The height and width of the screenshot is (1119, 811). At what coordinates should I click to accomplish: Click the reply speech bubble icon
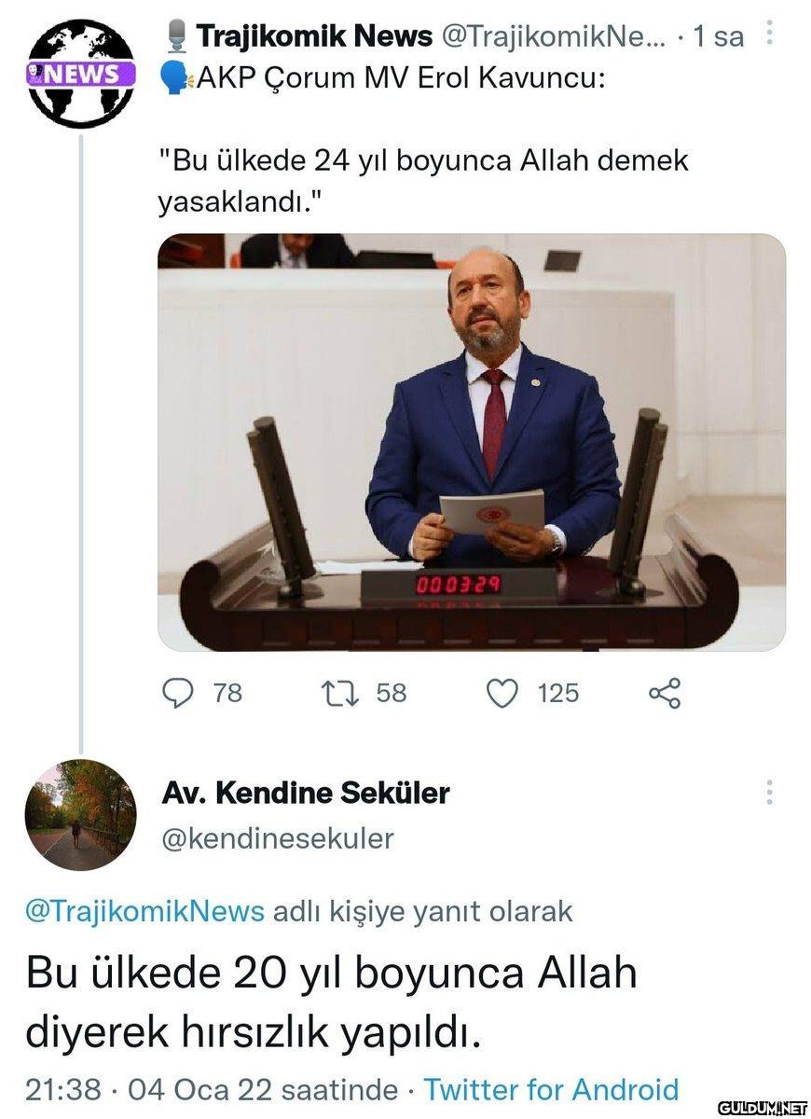pyautogui.click(x=177, y=693)
